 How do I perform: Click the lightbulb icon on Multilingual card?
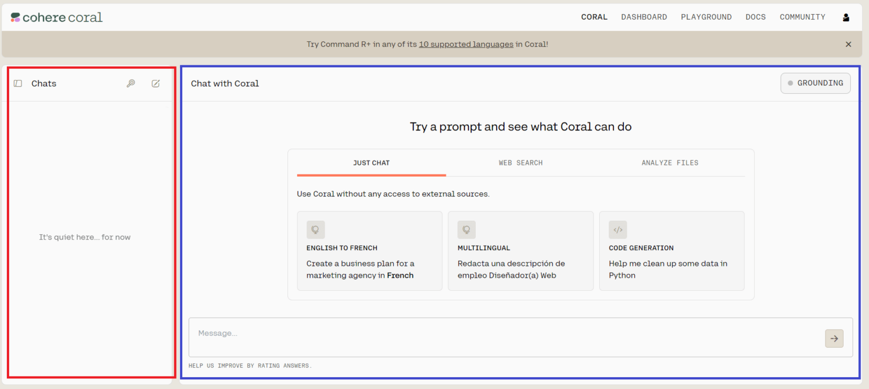[467, 230]
